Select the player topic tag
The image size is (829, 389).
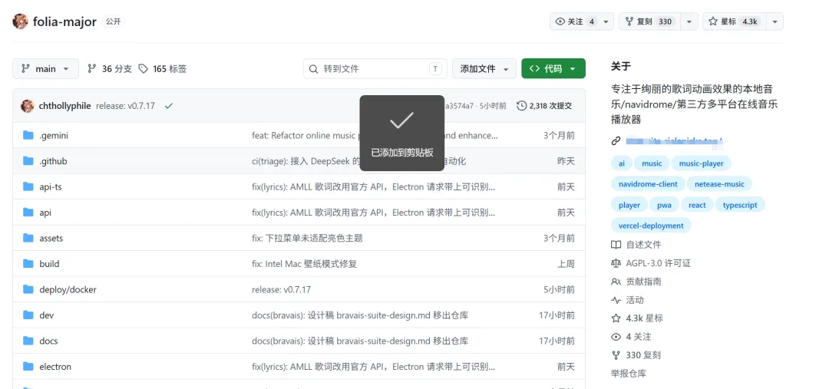[x=629, y=205]
